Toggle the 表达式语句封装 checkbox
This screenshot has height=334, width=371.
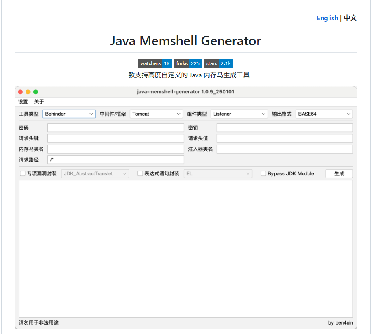click(x=140, y=174)
